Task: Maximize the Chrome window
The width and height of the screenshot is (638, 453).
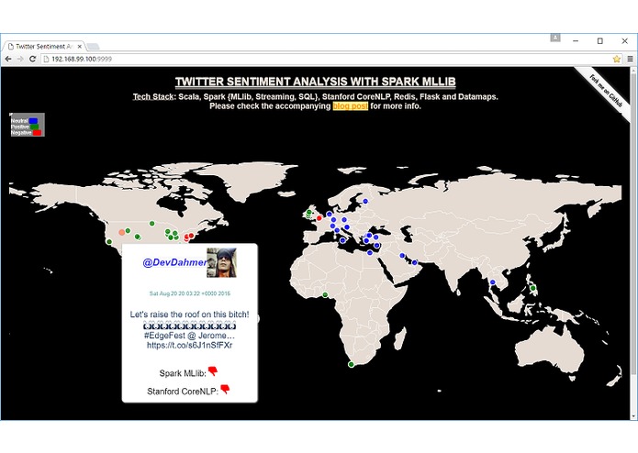Action: point(599,40)
